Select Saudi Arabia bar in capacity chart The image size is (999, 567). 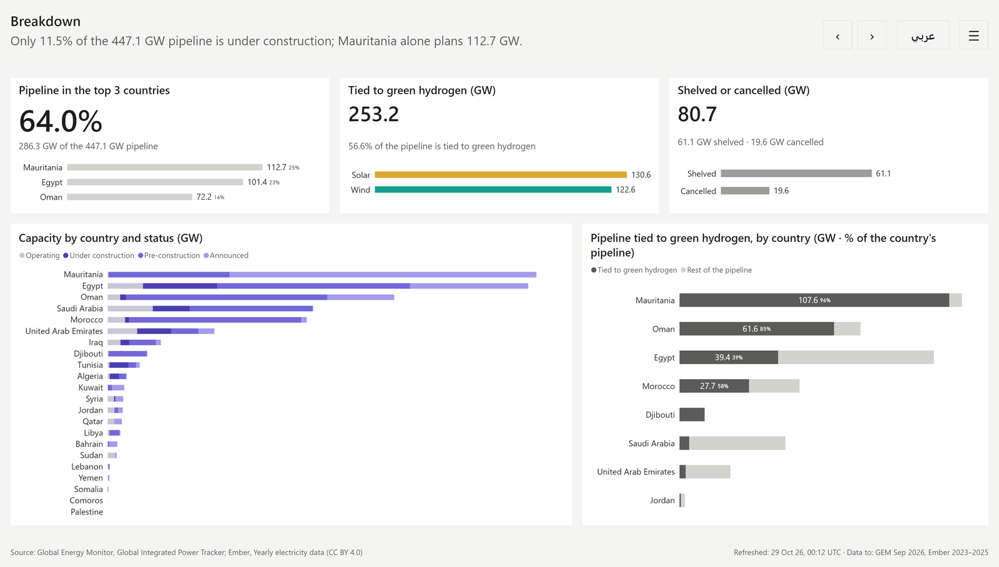click(210, 308)
